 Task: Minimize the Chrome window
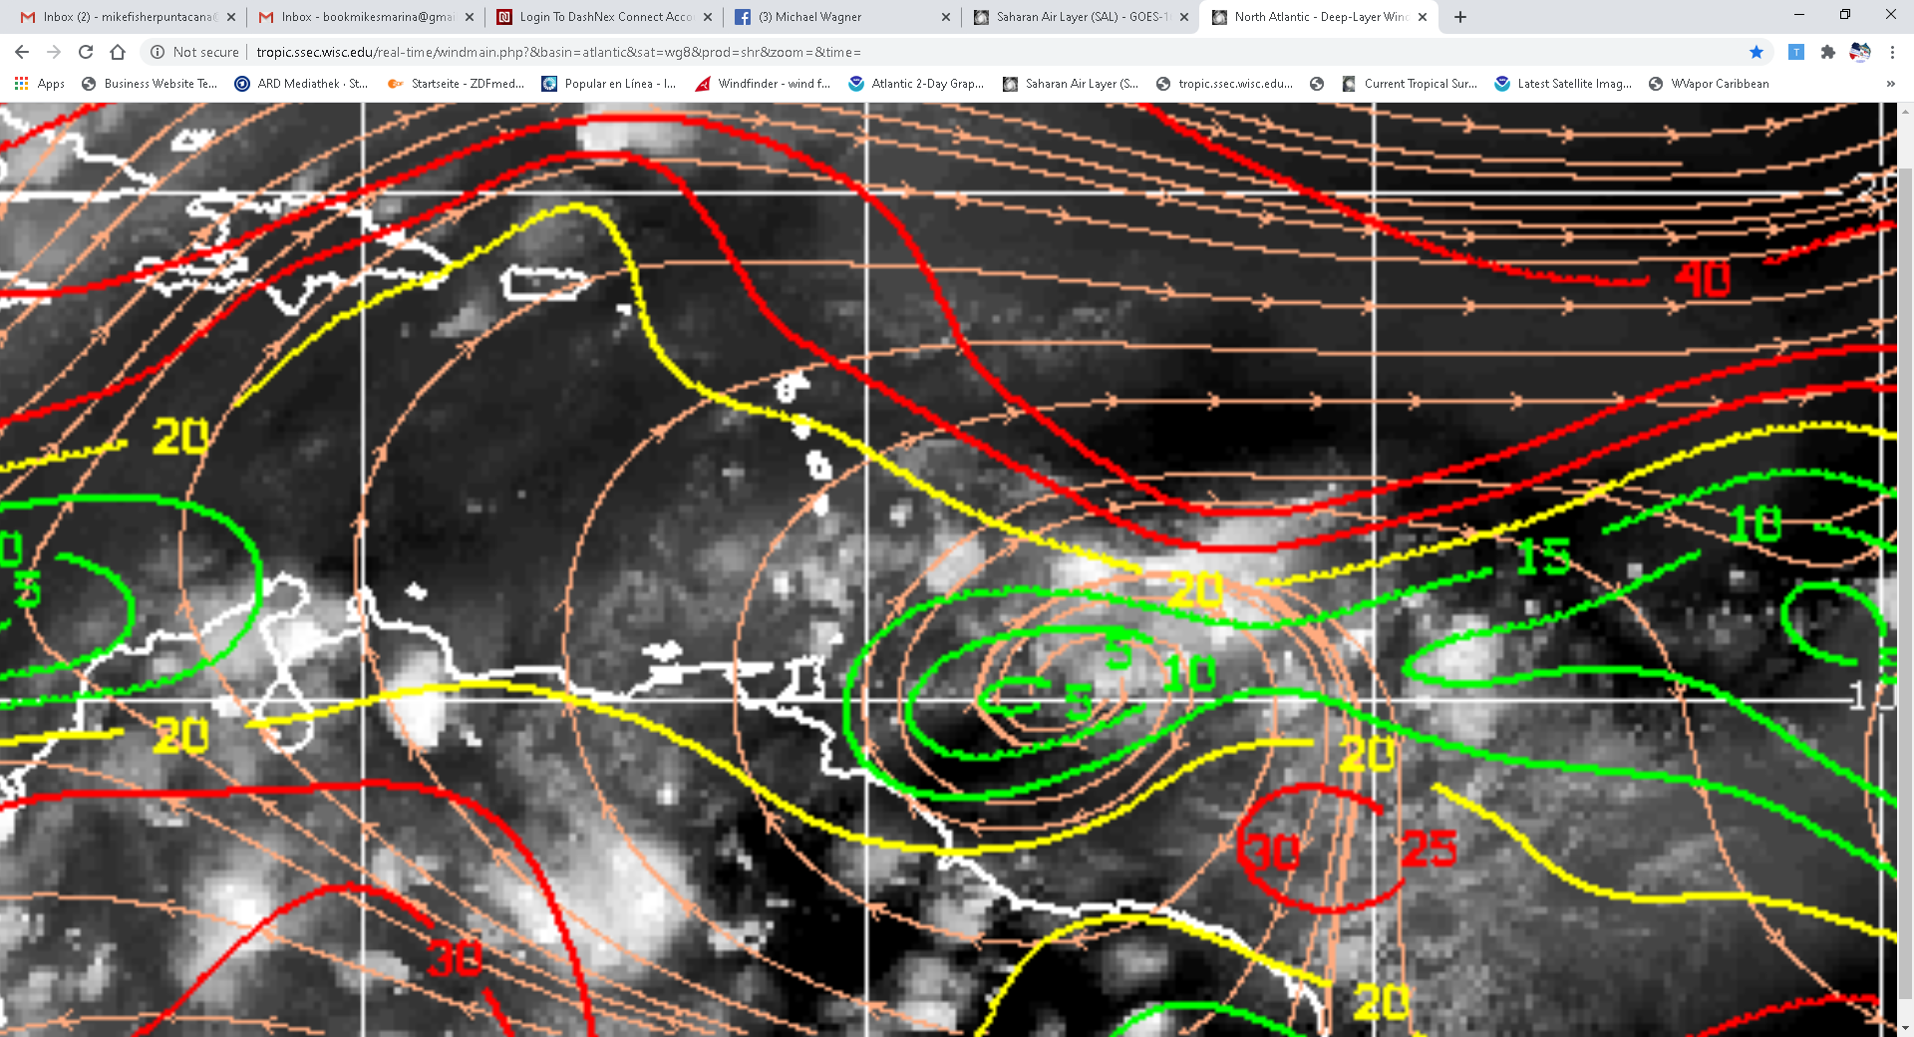1799,15
